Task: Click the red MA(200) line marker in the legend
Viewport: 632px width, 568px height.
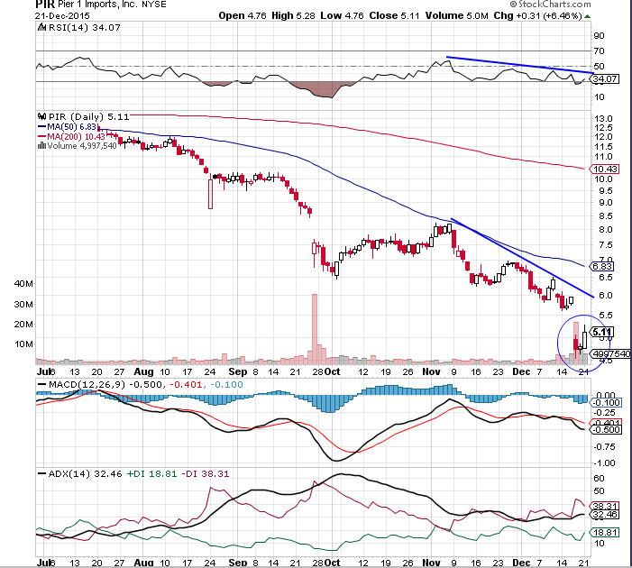Action: (x=41, y=137)
